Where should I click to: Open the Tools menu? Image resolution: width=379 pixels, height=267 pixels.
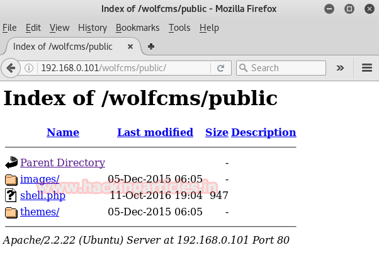179,28
